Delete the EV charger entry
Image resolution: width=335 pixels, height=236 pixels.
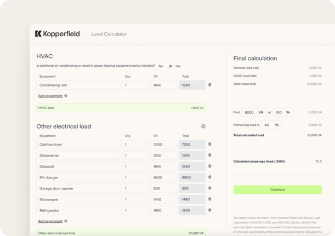point(210,177)
